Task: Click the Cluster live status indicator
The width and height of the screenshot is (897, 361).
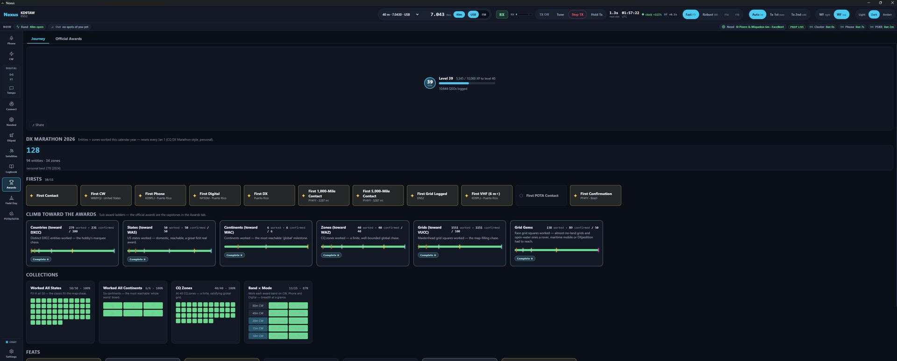Action: click(x=822, y=27)
